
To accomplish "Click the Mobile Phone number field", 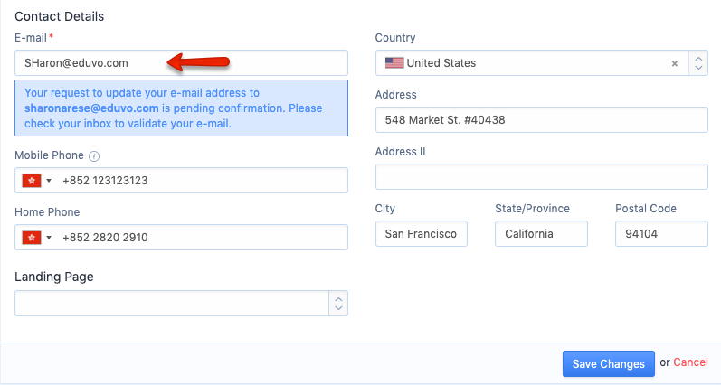I will coord(199,181).
